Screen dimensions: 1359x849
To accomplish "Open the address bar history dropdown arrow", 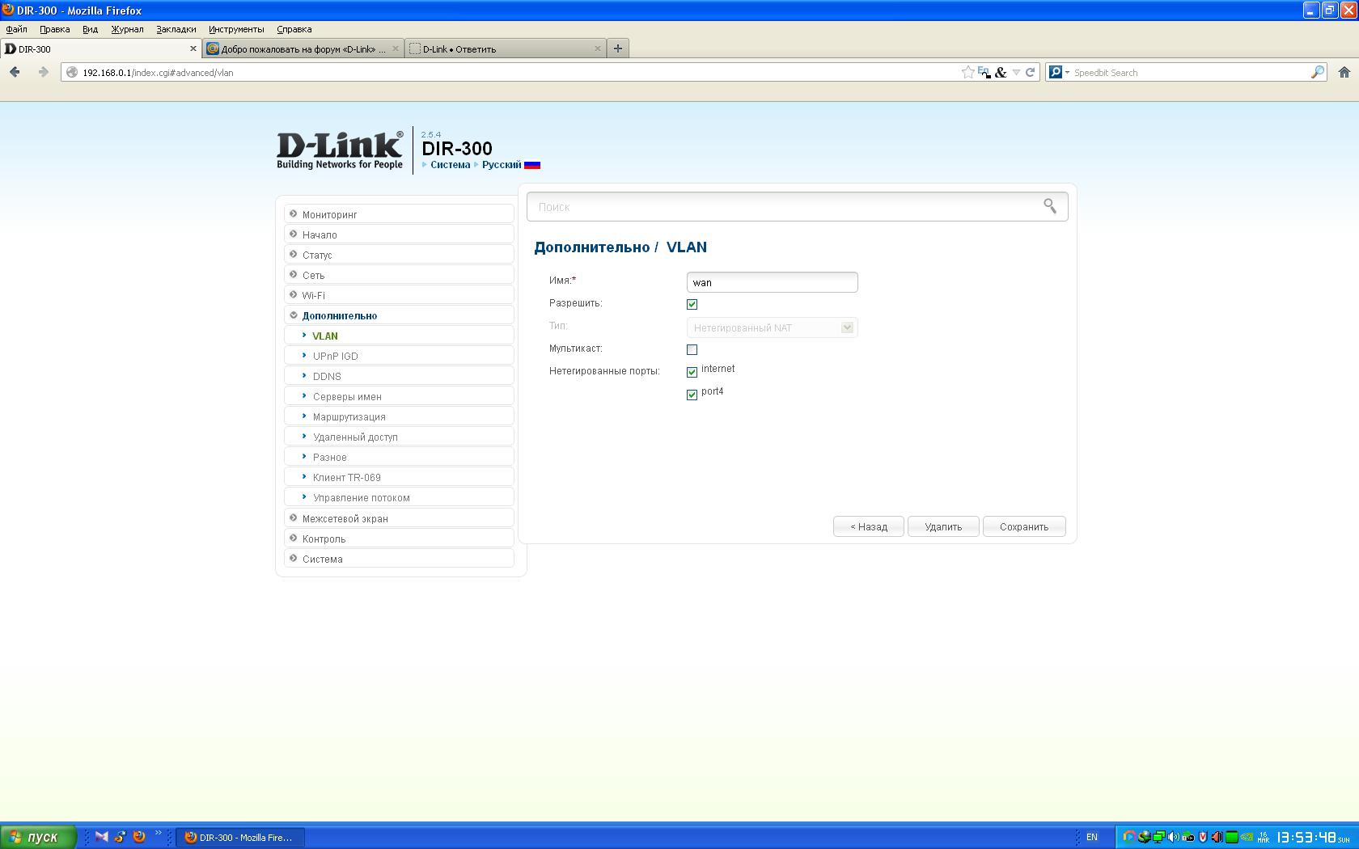I will 1016,72.
